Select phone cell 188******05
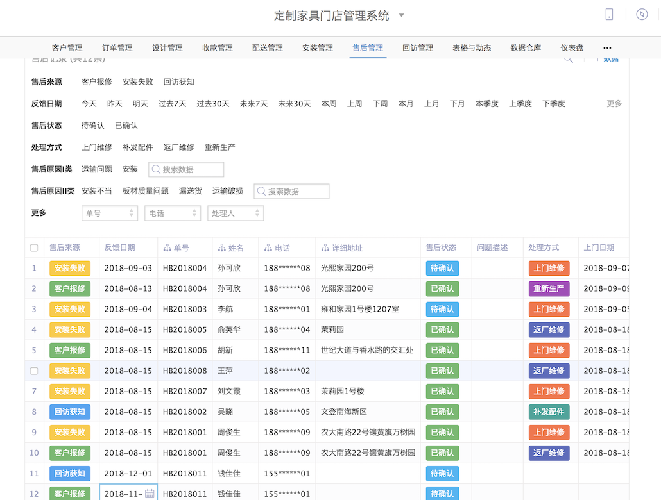Screen dimensions: 661x500 [x=287, y=412]
